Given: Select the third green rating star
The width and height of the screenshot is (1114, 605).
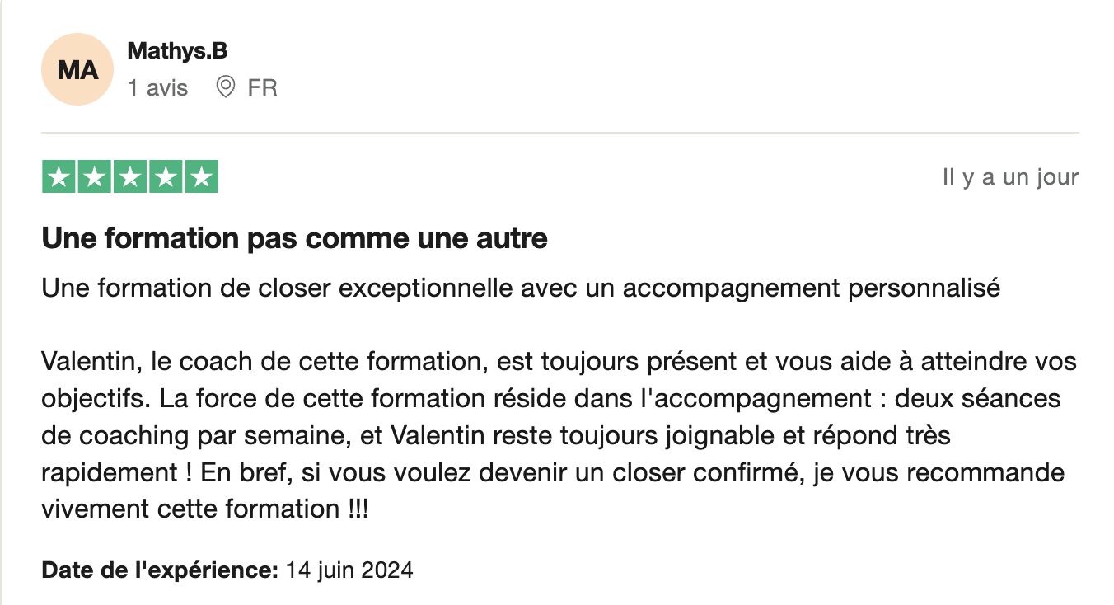Looking at the screenshot, I should pos(130,177).
